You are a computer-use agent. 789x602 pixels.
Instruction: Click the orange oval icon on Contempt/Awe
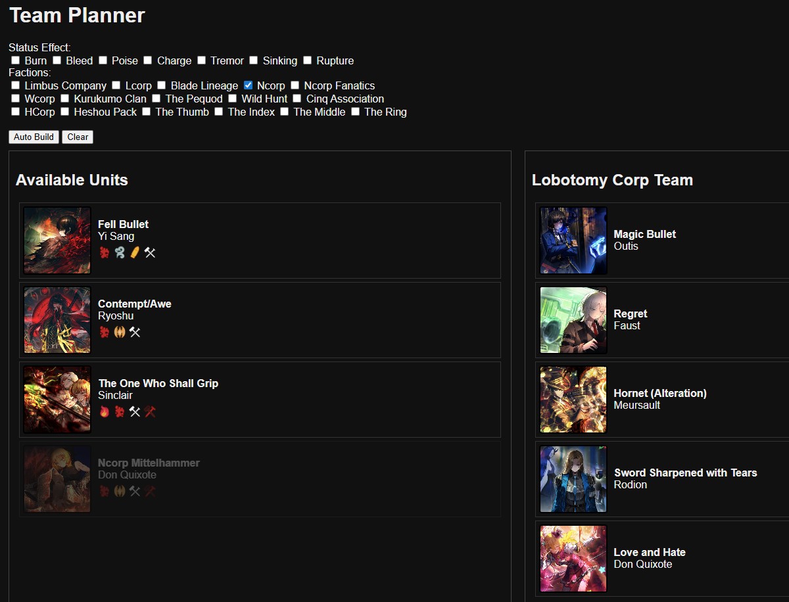119,332
